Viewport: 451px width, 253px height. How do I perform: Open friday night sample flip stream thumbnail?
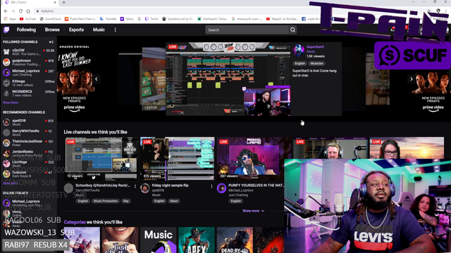[x=177, y=159]
